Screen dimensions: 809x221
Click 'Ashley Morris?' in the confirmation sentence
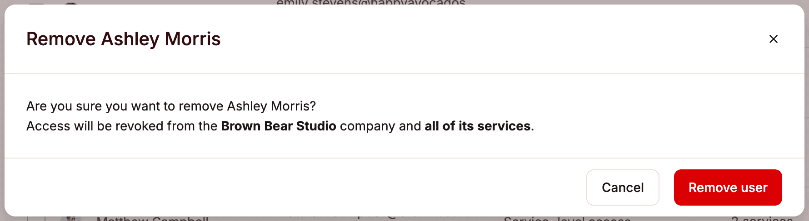click(x=271, y=106)
